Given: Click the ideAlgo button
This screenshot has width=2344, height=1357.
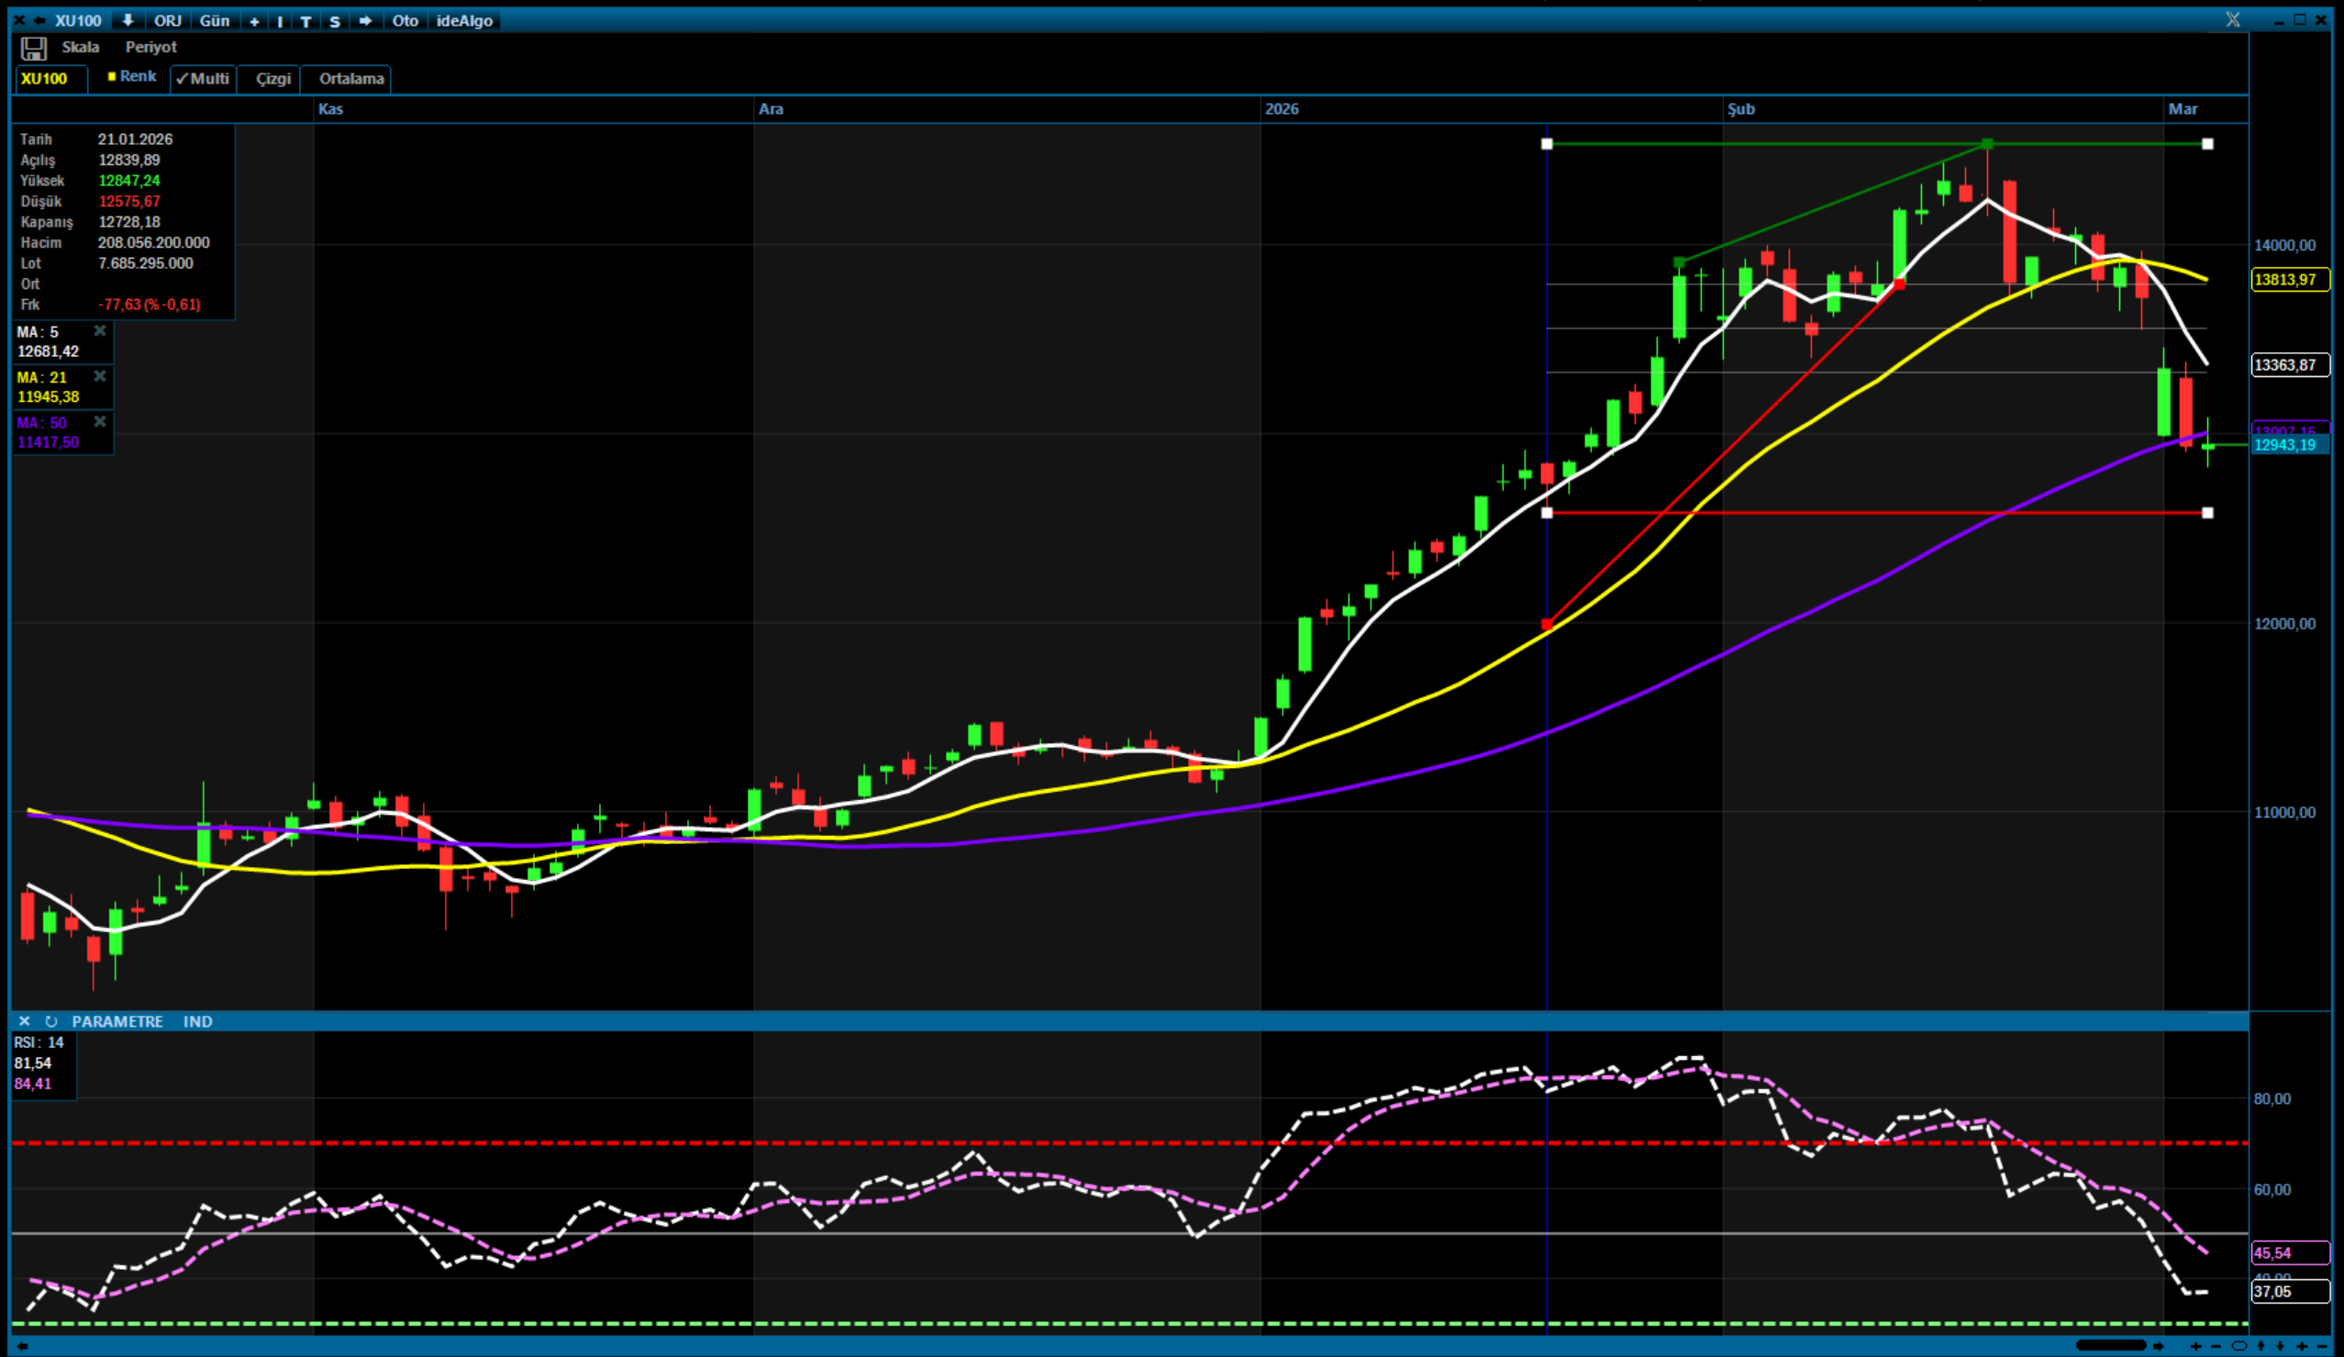Looking at the screenshot, I should pyautogui.click(x=464, y=20).
